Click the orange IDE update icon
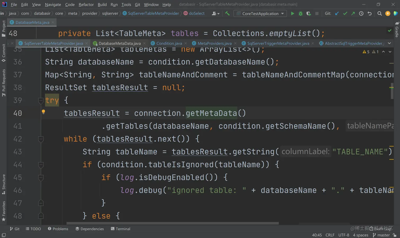 tap(388, 14)
